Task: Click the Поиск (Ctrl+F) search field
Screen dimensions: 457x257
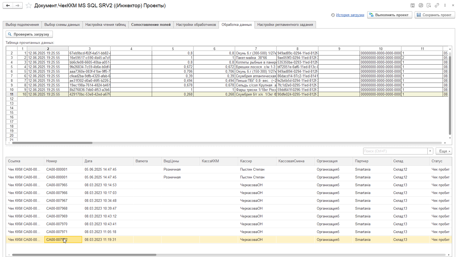Action: (x=395, y=151)
